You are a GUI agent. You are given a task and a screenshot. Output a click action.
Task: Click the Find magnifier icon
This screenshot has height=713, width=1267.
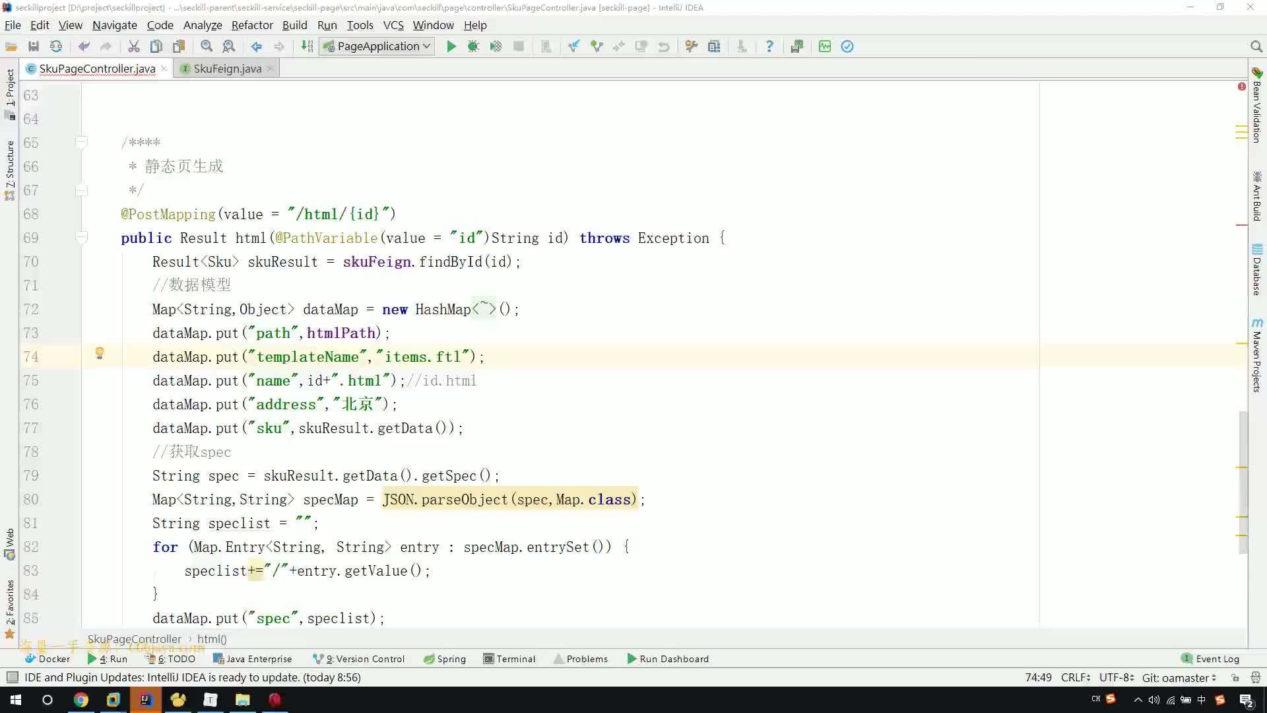207,46
